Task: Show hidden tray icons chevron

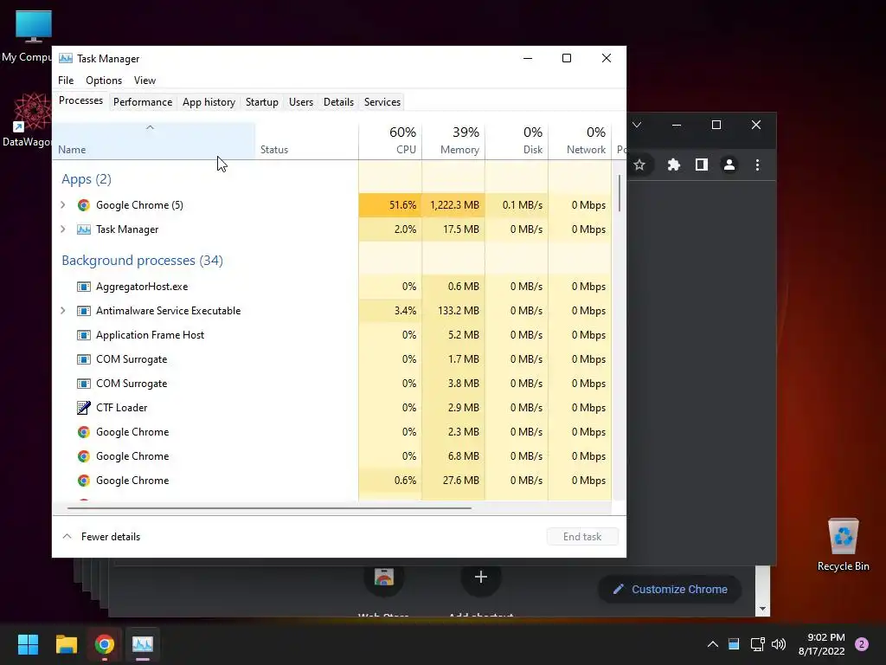Action: pos(713,644)
